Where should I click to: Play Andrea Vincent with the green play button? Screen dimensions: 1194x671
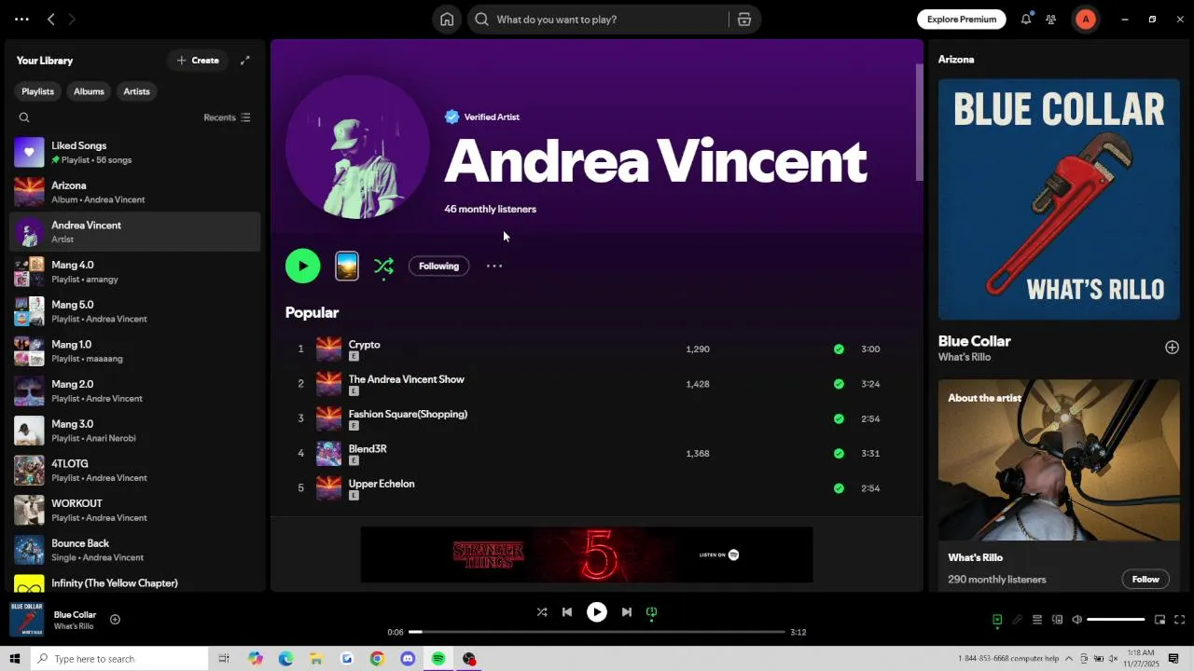click(303, 267)
